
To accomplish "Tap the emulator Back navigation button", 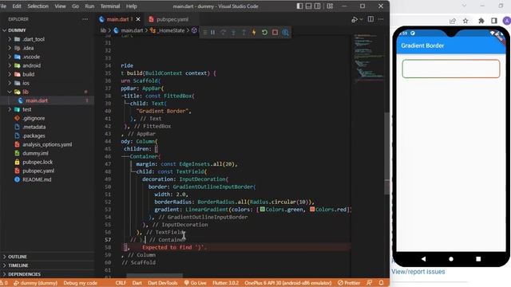I will point(423,259).
